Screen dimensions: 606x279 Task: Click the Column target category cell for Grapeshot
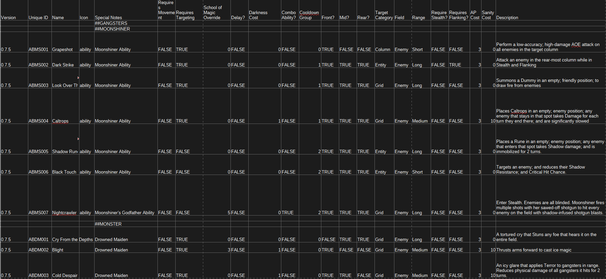pos(383,49)
